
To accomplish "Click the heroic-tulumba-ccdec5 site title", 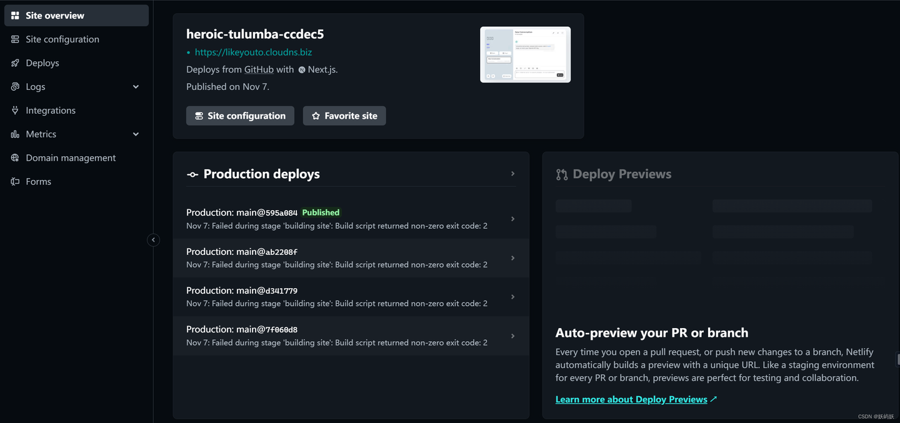I will coord(255,34).
